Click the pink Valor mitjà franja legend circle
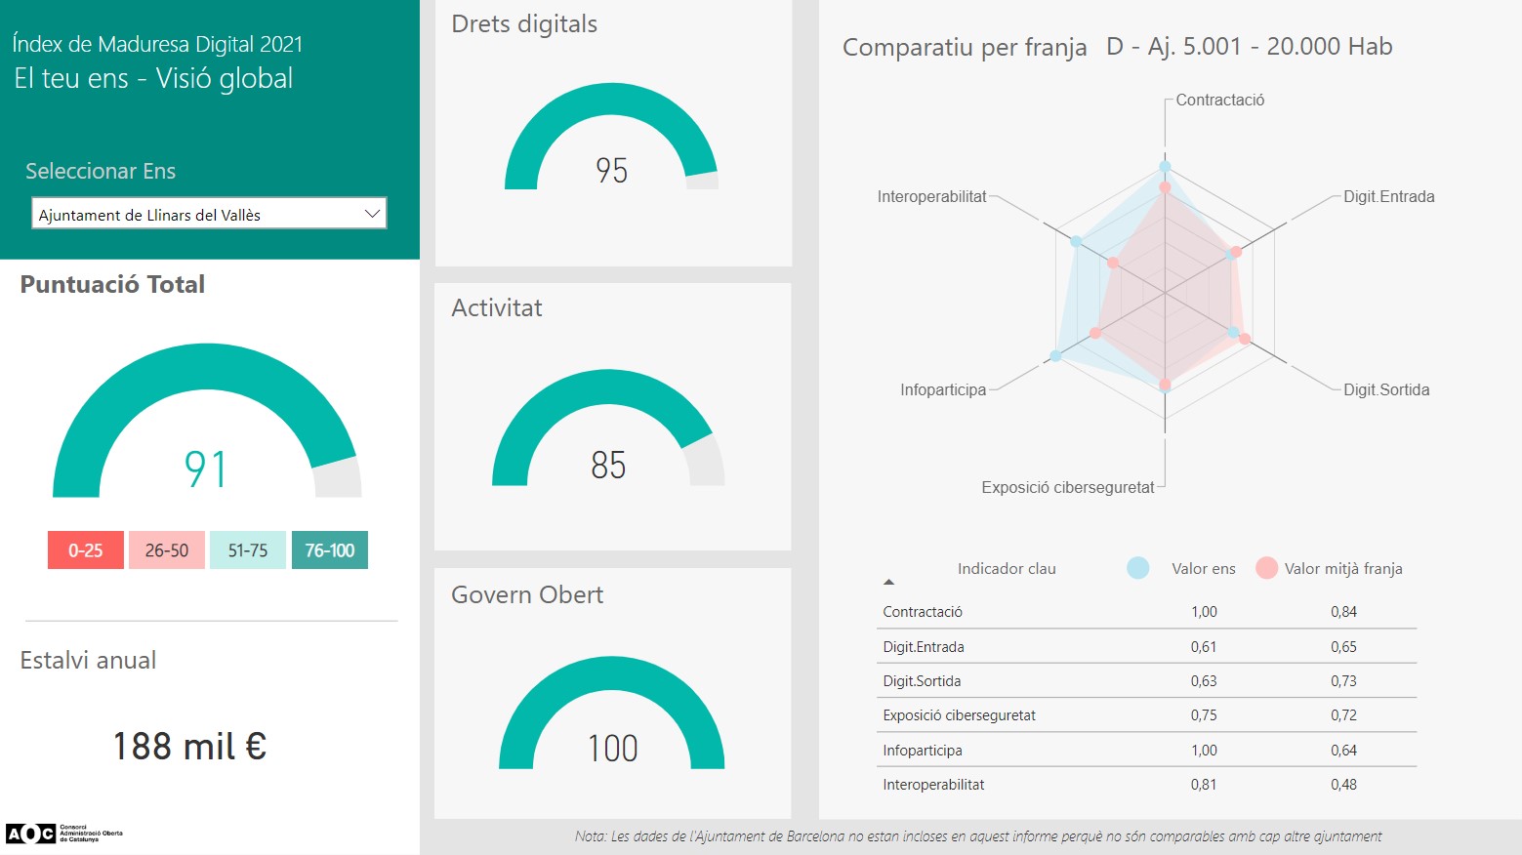This screenshot has width=1522, height=855. pyautogui.click(x=1266, y=568)
